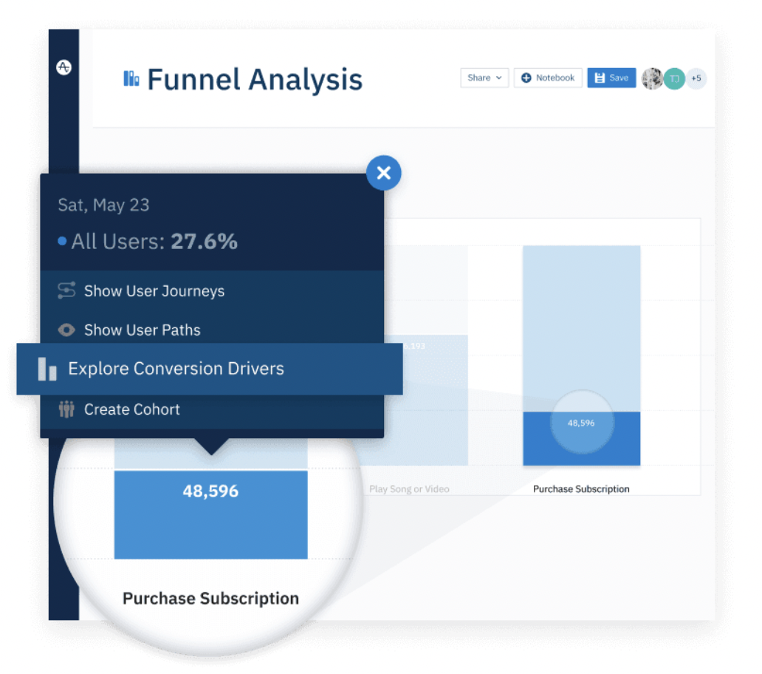Click the magnified Purchase Subscription label
This screenshot has width=762, height=674.
tap(210, 598)
